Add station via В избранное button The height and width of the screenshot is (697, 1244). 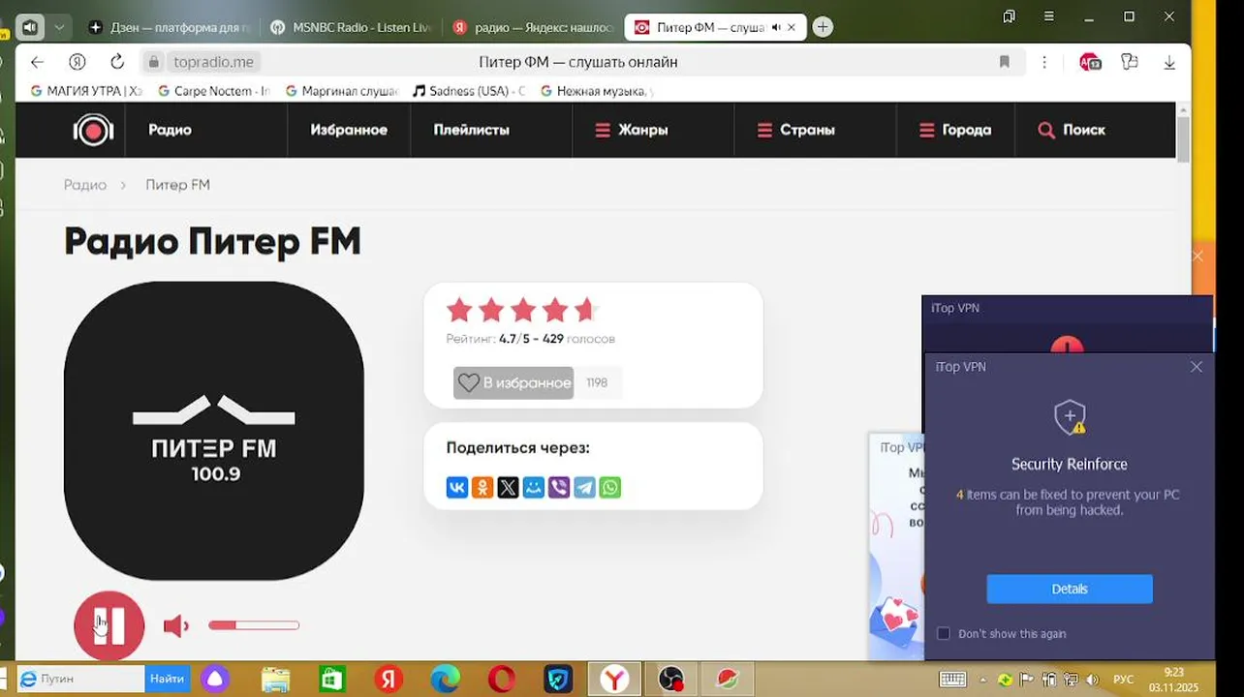coord(513,382)
